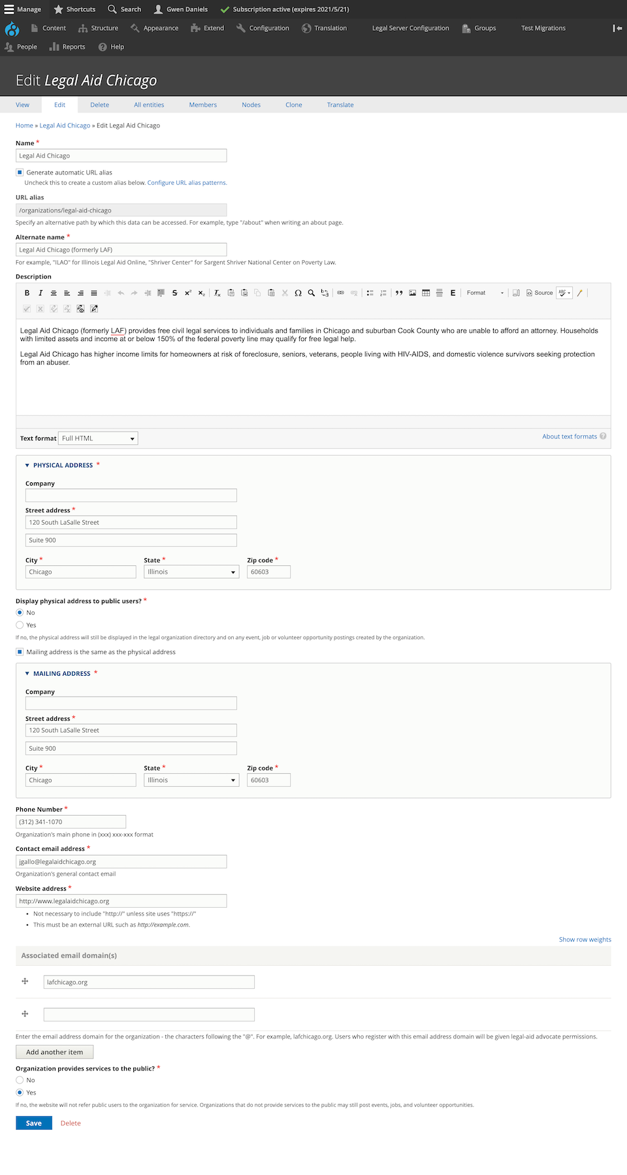The height and width of the screenshot is (1175, 627).
Task: Open the Shortcuts menu
Action: pos(74,9)
